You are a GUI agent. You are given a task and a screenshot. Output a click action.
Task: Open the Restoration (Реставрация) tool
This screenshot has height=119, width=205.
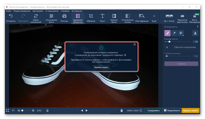142,18
